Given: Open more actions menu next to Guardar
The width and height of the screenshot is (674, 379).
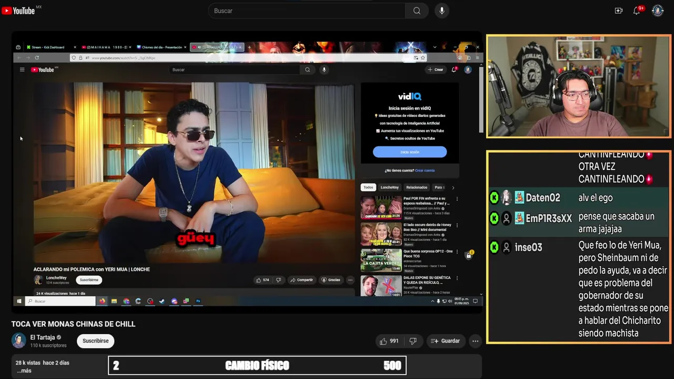Looking at the screenshot, I should click(x=475, y=341).
